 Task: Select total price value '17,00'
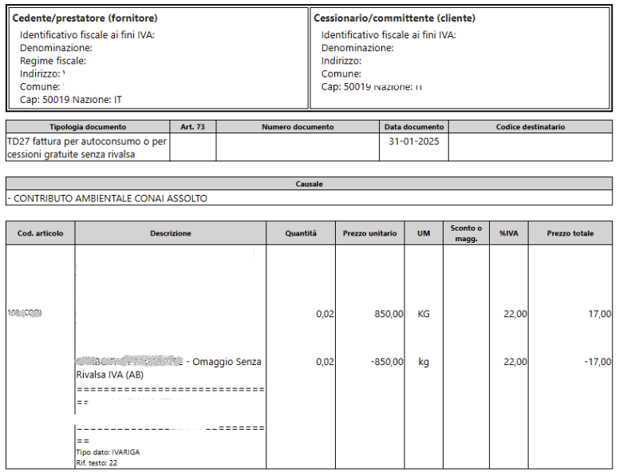pyautogui.click(x=600, y=314)
